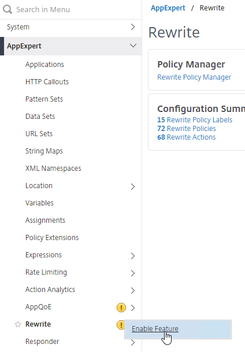Expand the Location submenu arrow
Screen dimensions: 245x352
tap(133, 186)
